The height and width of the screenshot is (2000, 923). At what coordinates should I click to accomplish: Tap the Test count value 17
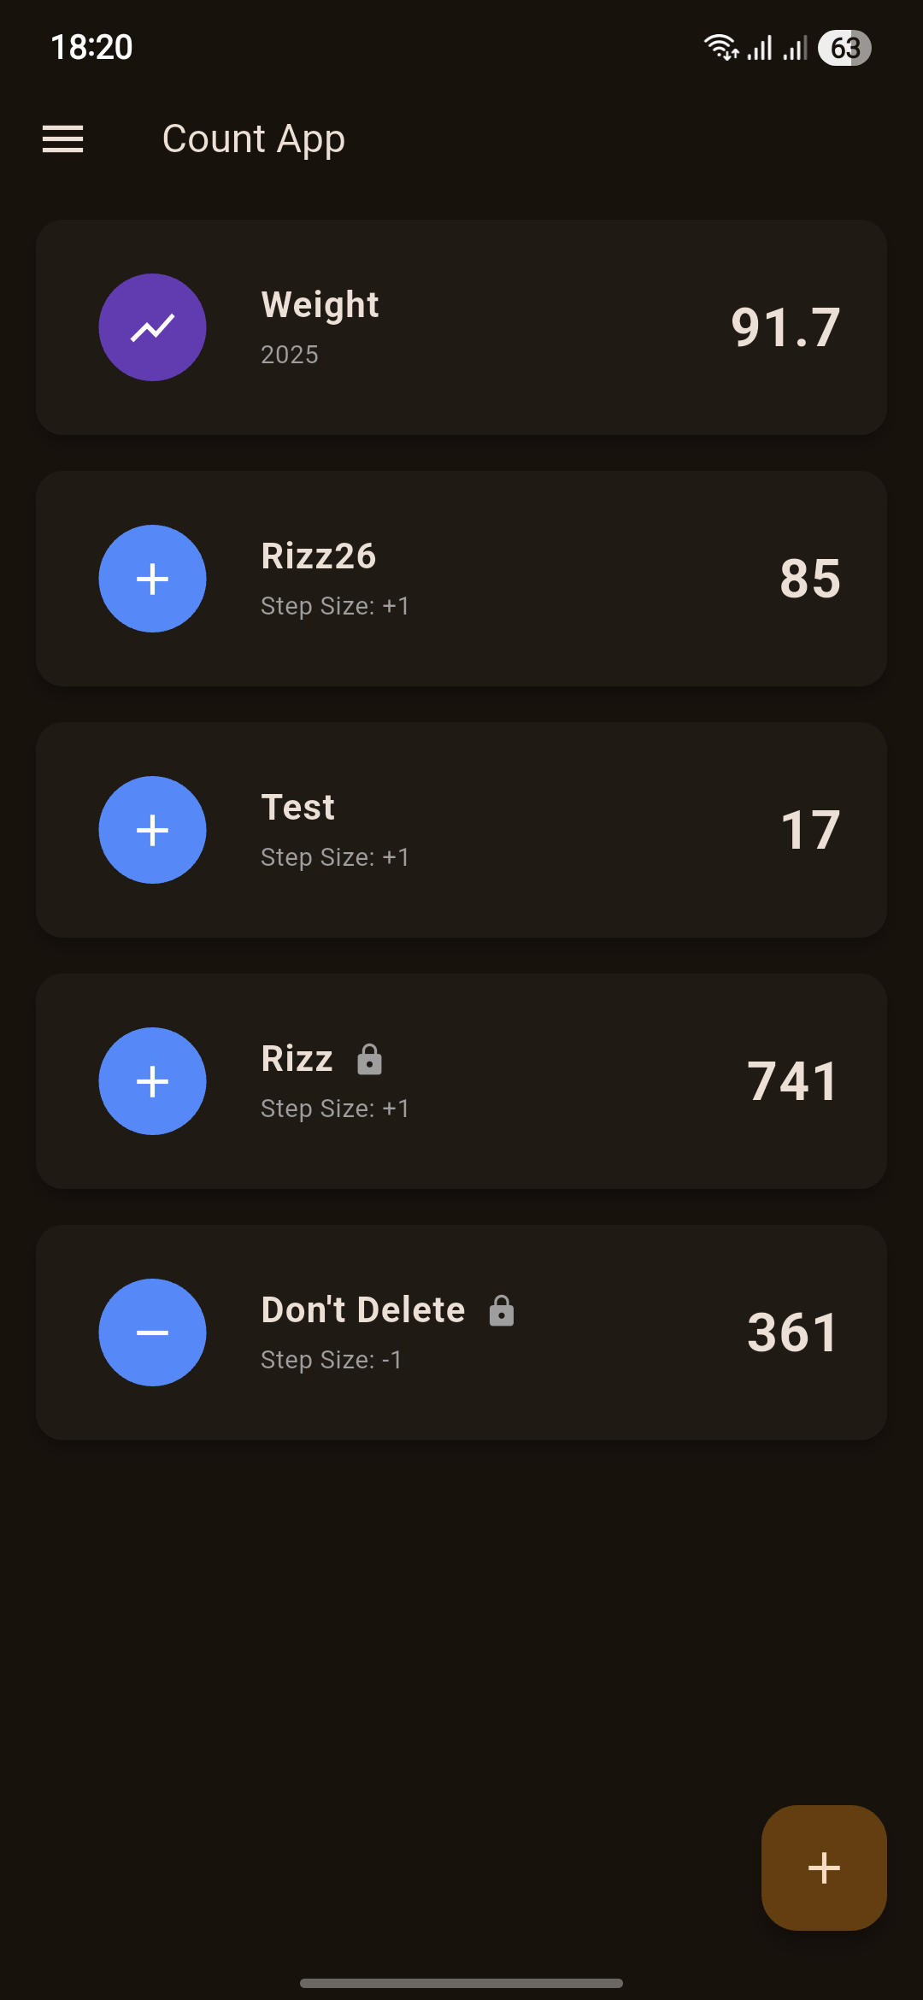[x=809, y=830]
